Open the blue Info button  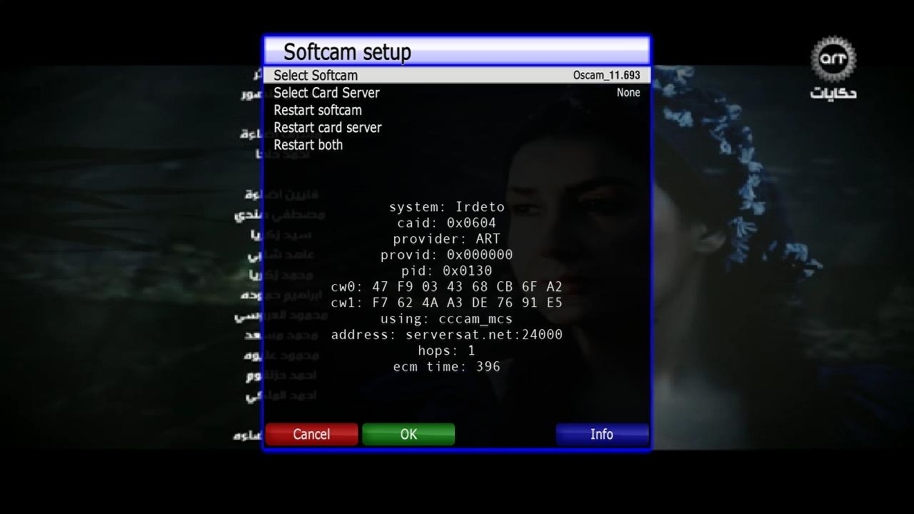tap(602, 434)
